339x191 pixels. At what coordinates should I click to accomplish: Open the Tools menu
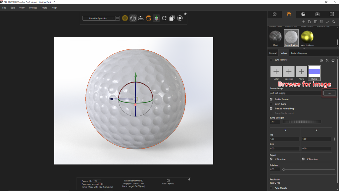(x=44, y=8)
